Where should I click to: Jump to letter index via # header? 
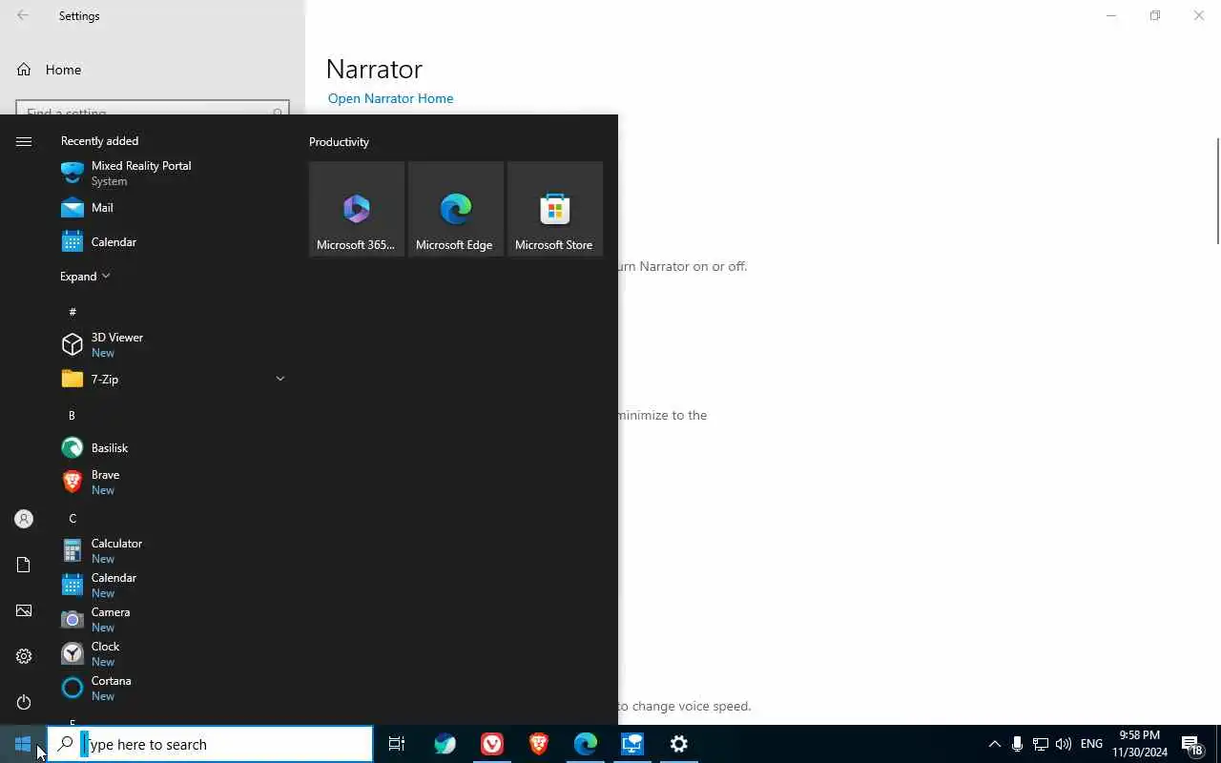tap(72, 312)
